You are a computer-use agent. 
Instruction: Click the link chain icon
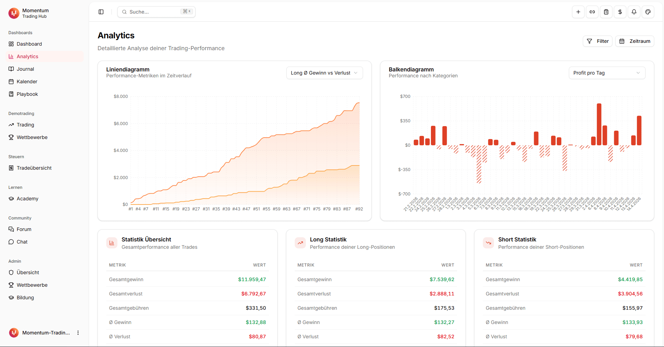592,12
